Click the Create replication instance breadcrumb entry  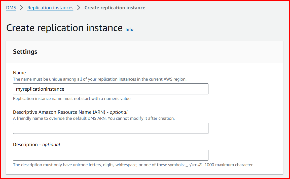(x=115, y=8)
